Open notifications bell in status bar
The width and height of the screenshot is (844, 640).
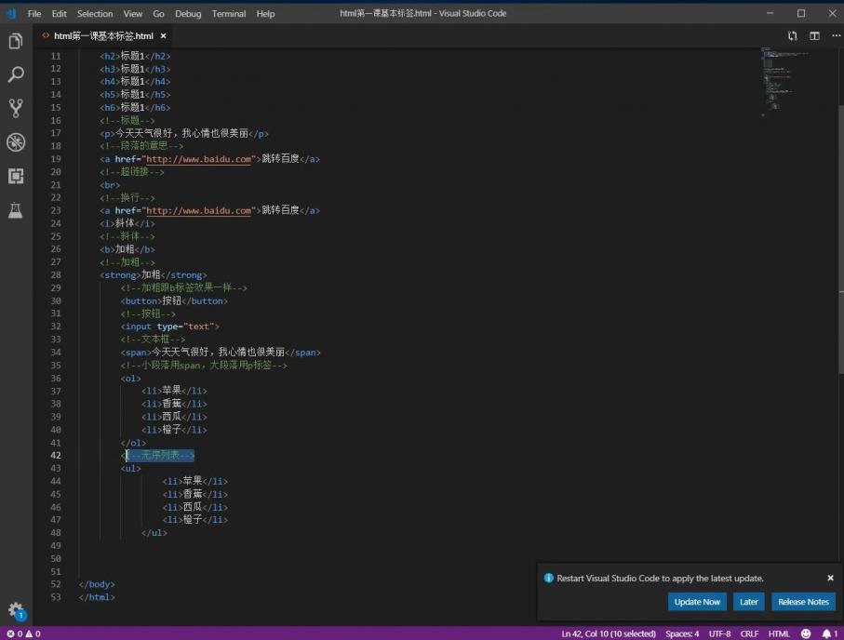[827, 633]
